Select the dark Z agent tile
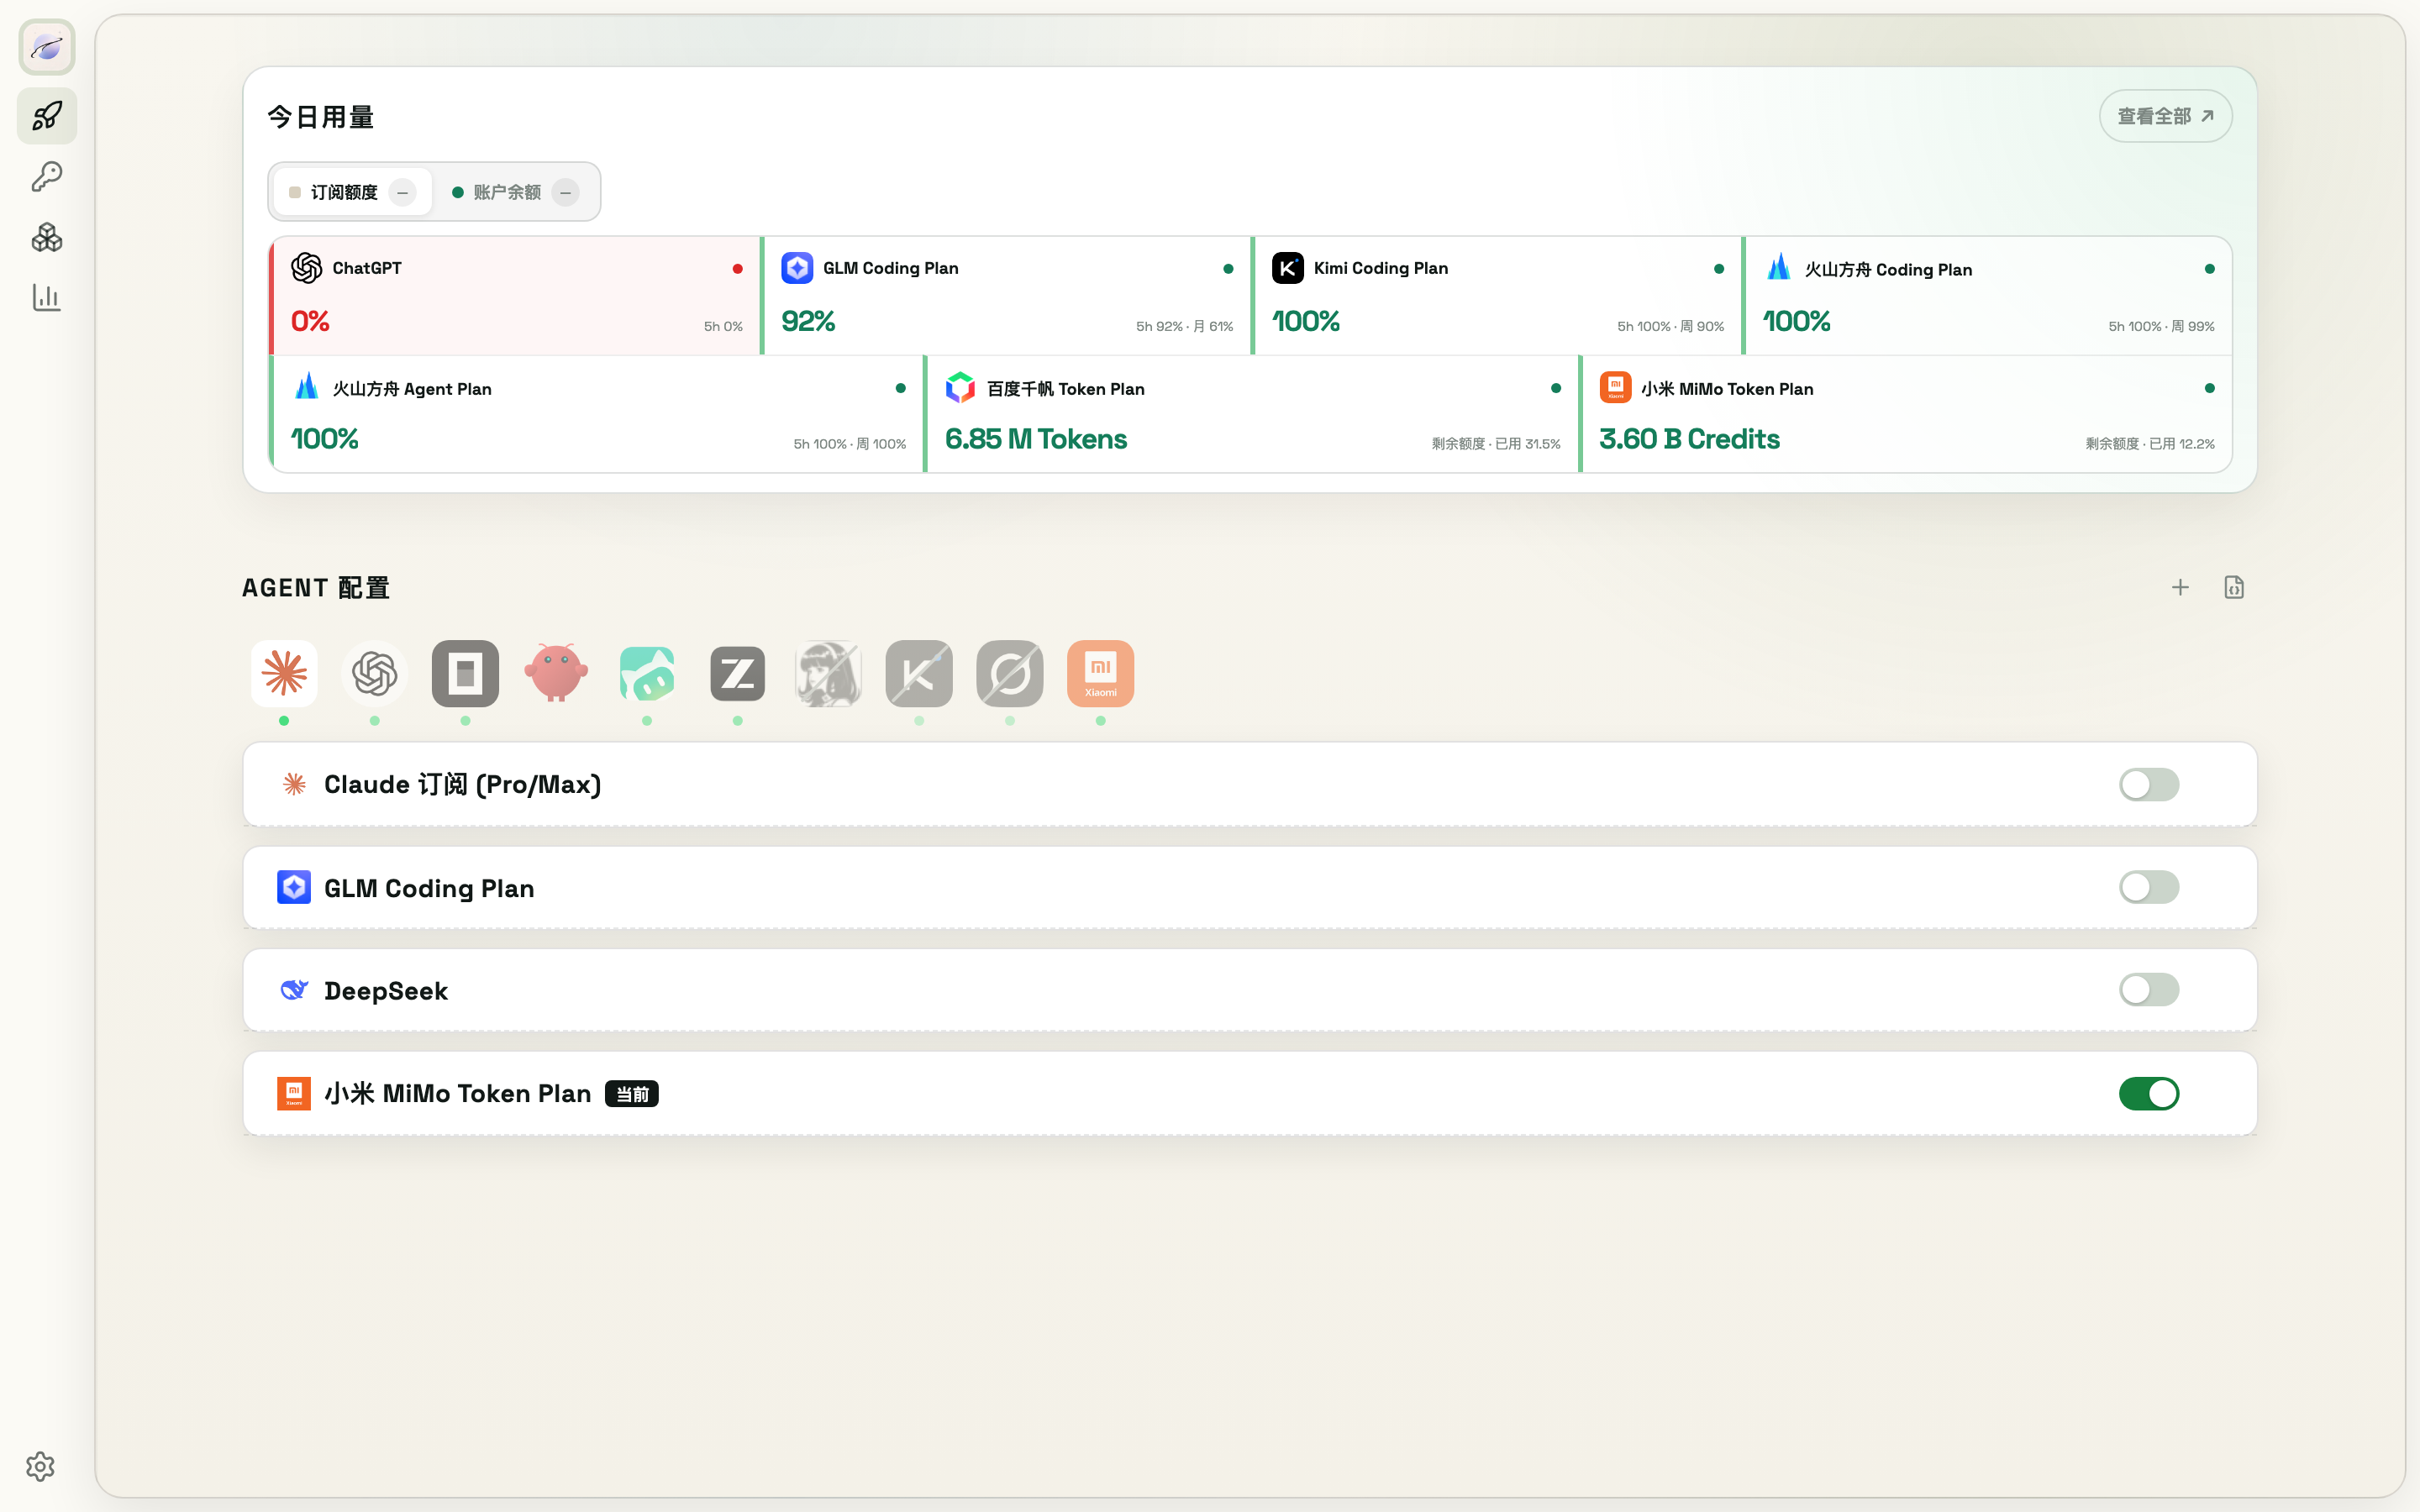The image size is (2420, 1512). [x=738, y=673]
